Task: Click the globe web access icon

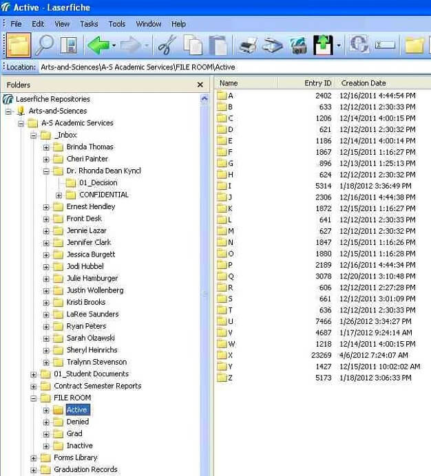Action: coord(359,45)
